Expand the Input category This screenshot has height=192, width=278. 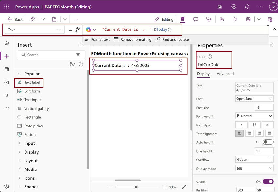coord(20,143)
